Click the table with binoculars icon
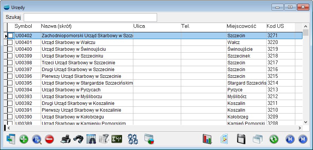The height and width of the screenshot is (150, 313). 91,139
